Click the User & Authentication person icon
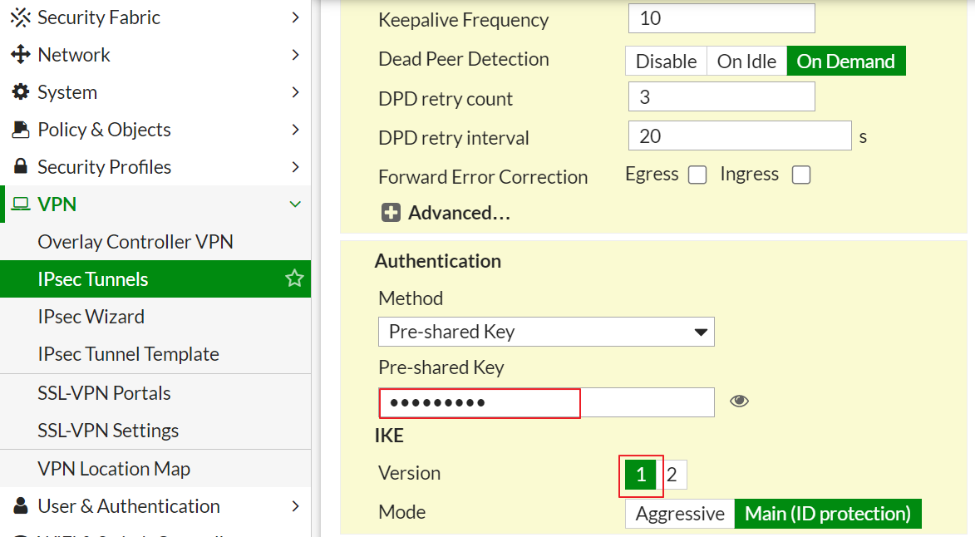Image resolution: width=975 pixels, height=537 pixels. click(20, 506)
